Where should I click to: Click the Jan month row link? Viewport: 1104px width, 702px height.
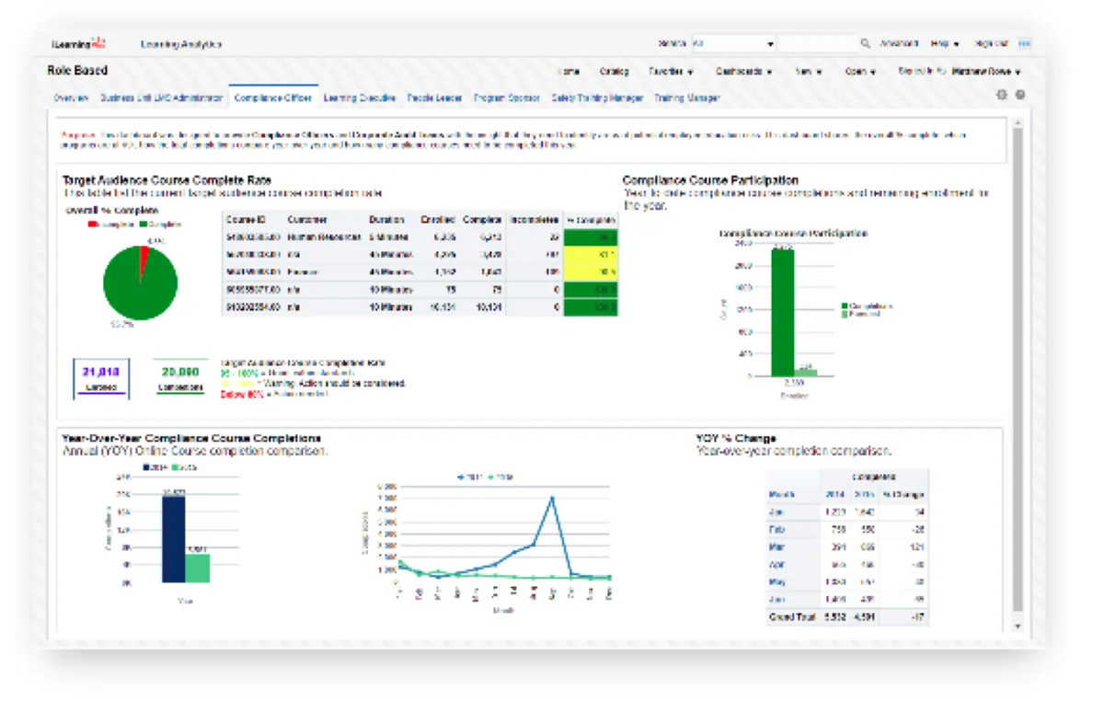(776, 512)
